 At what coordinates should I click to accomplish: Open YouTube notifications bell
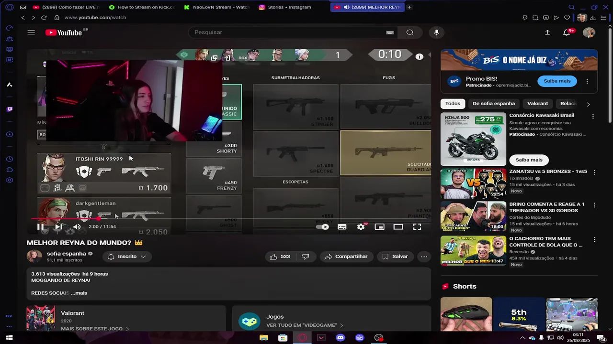click(567, 32)
